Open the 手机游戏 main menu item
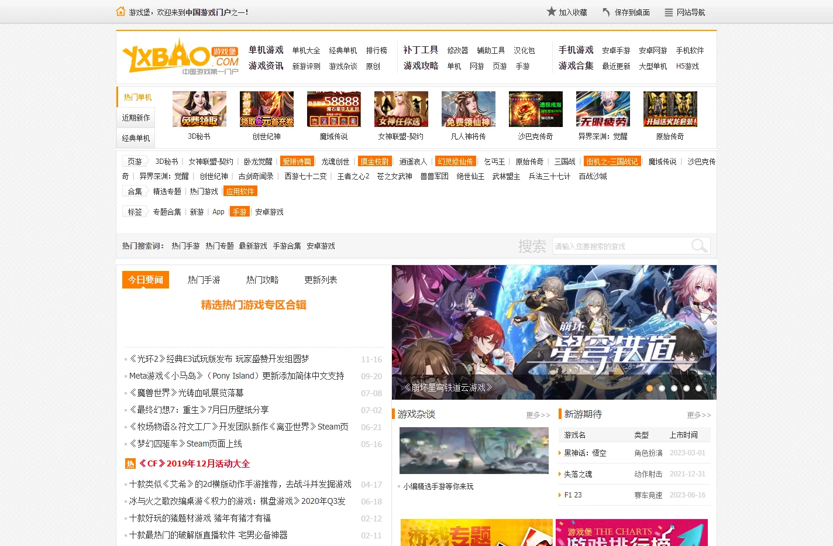The width and height of the screenshot is (833, 546). click(576, 50)
